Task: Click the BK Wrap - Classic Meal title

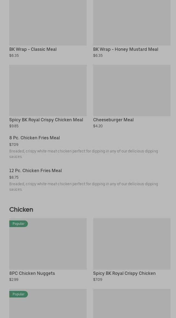Action: (33, 49)
